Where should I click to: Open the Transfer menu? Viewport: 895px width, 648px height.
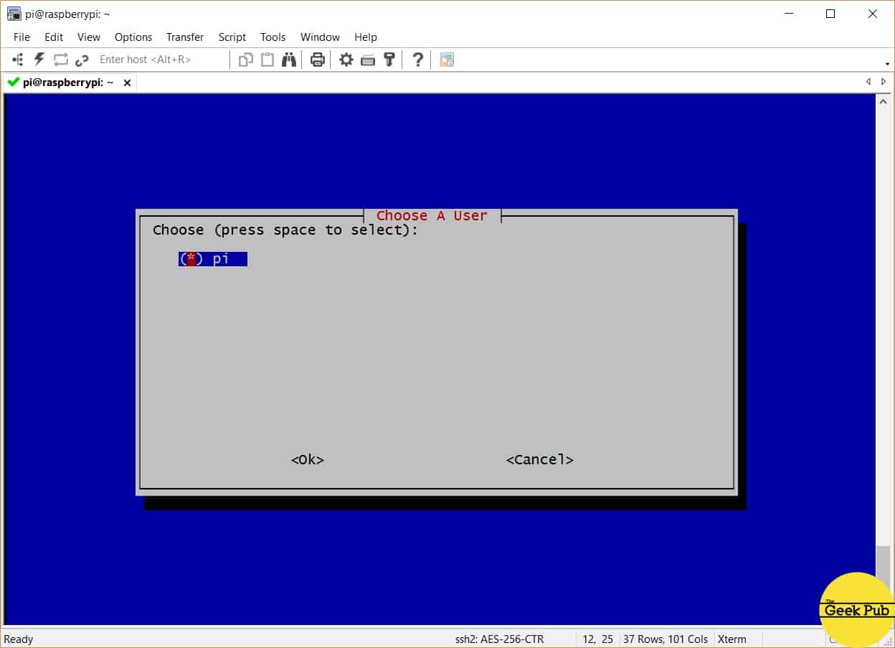point(185,37)
